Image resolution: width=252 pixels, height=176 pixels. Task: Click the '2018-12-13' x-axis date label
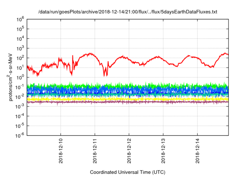pos(163,151)
